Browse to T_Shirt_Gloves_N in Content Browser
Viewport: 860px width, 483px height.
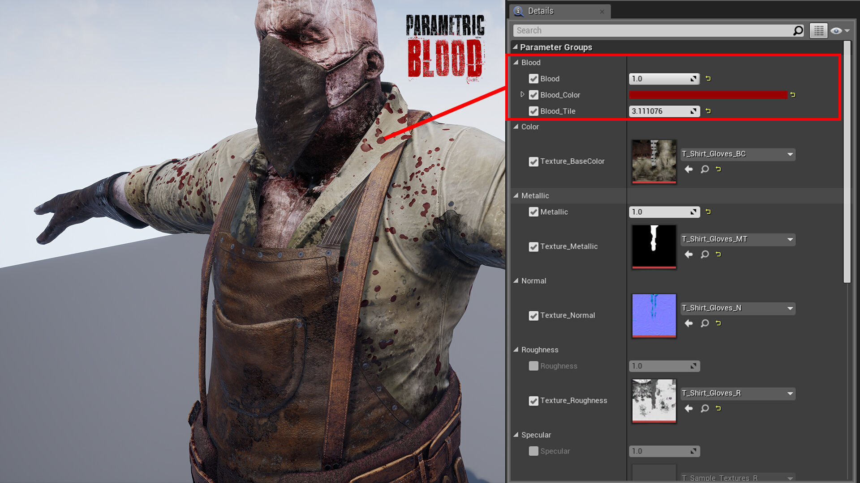[x=705, y=323]
